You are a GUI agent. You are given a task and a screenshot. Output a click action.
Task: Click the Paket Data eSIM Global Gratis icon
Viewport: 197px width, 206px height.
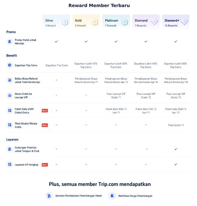[10, 110]
